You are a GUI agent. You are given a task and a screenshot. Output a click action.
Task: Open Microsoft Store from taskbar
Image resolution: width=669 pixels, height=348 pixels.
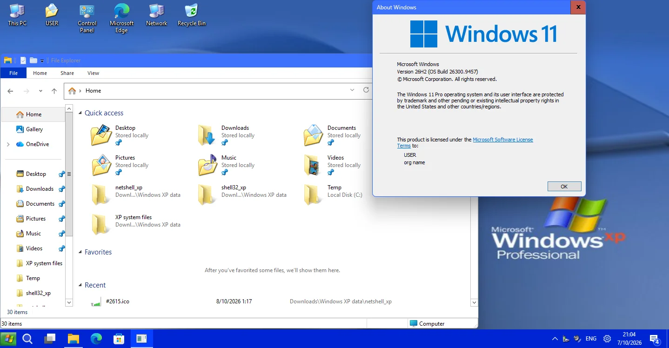click(119, 339)
